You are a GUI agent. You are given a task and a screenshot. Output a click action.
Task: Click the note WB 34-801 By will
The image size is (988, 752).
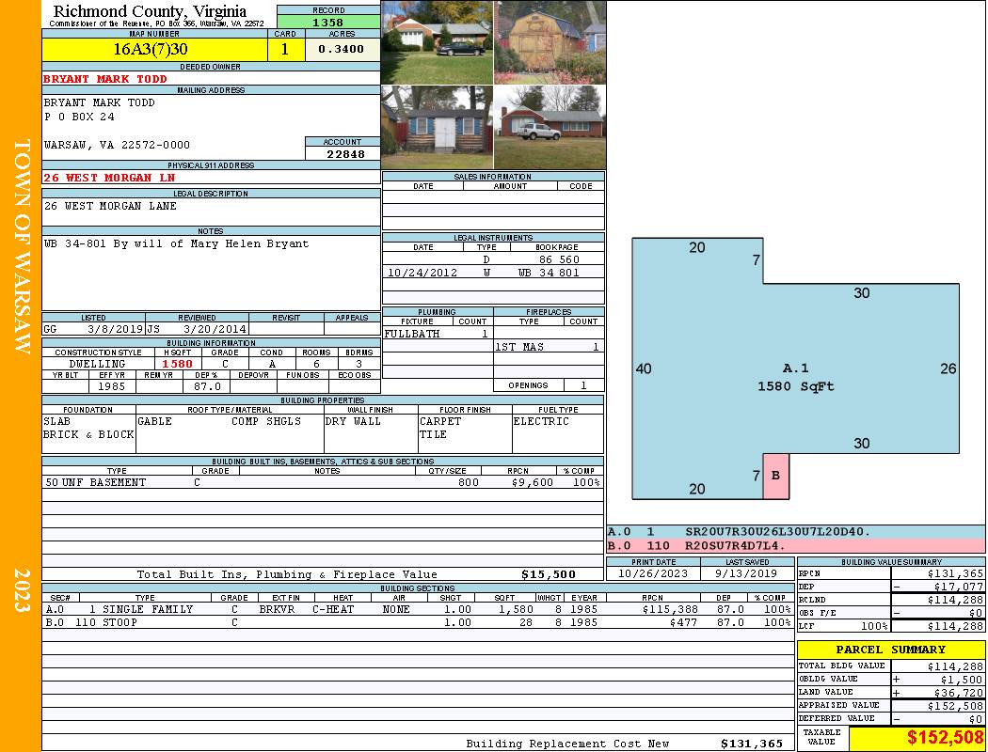click(x=177, y=243)
